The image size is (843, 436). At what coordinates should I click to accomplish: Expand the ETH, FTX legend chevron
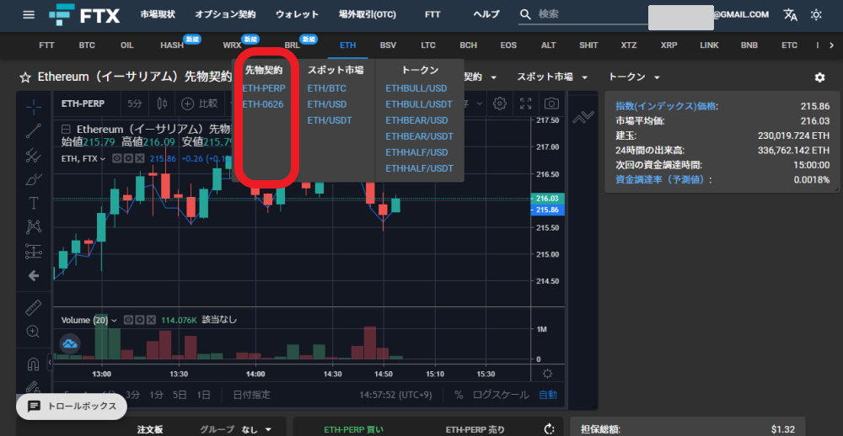point(103,159)
